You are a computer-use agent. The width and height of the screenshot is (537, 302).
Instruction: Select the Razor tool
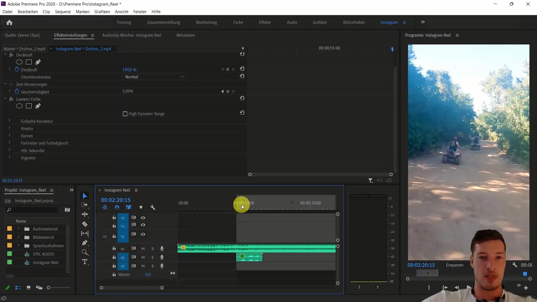(x=85, y=224)
